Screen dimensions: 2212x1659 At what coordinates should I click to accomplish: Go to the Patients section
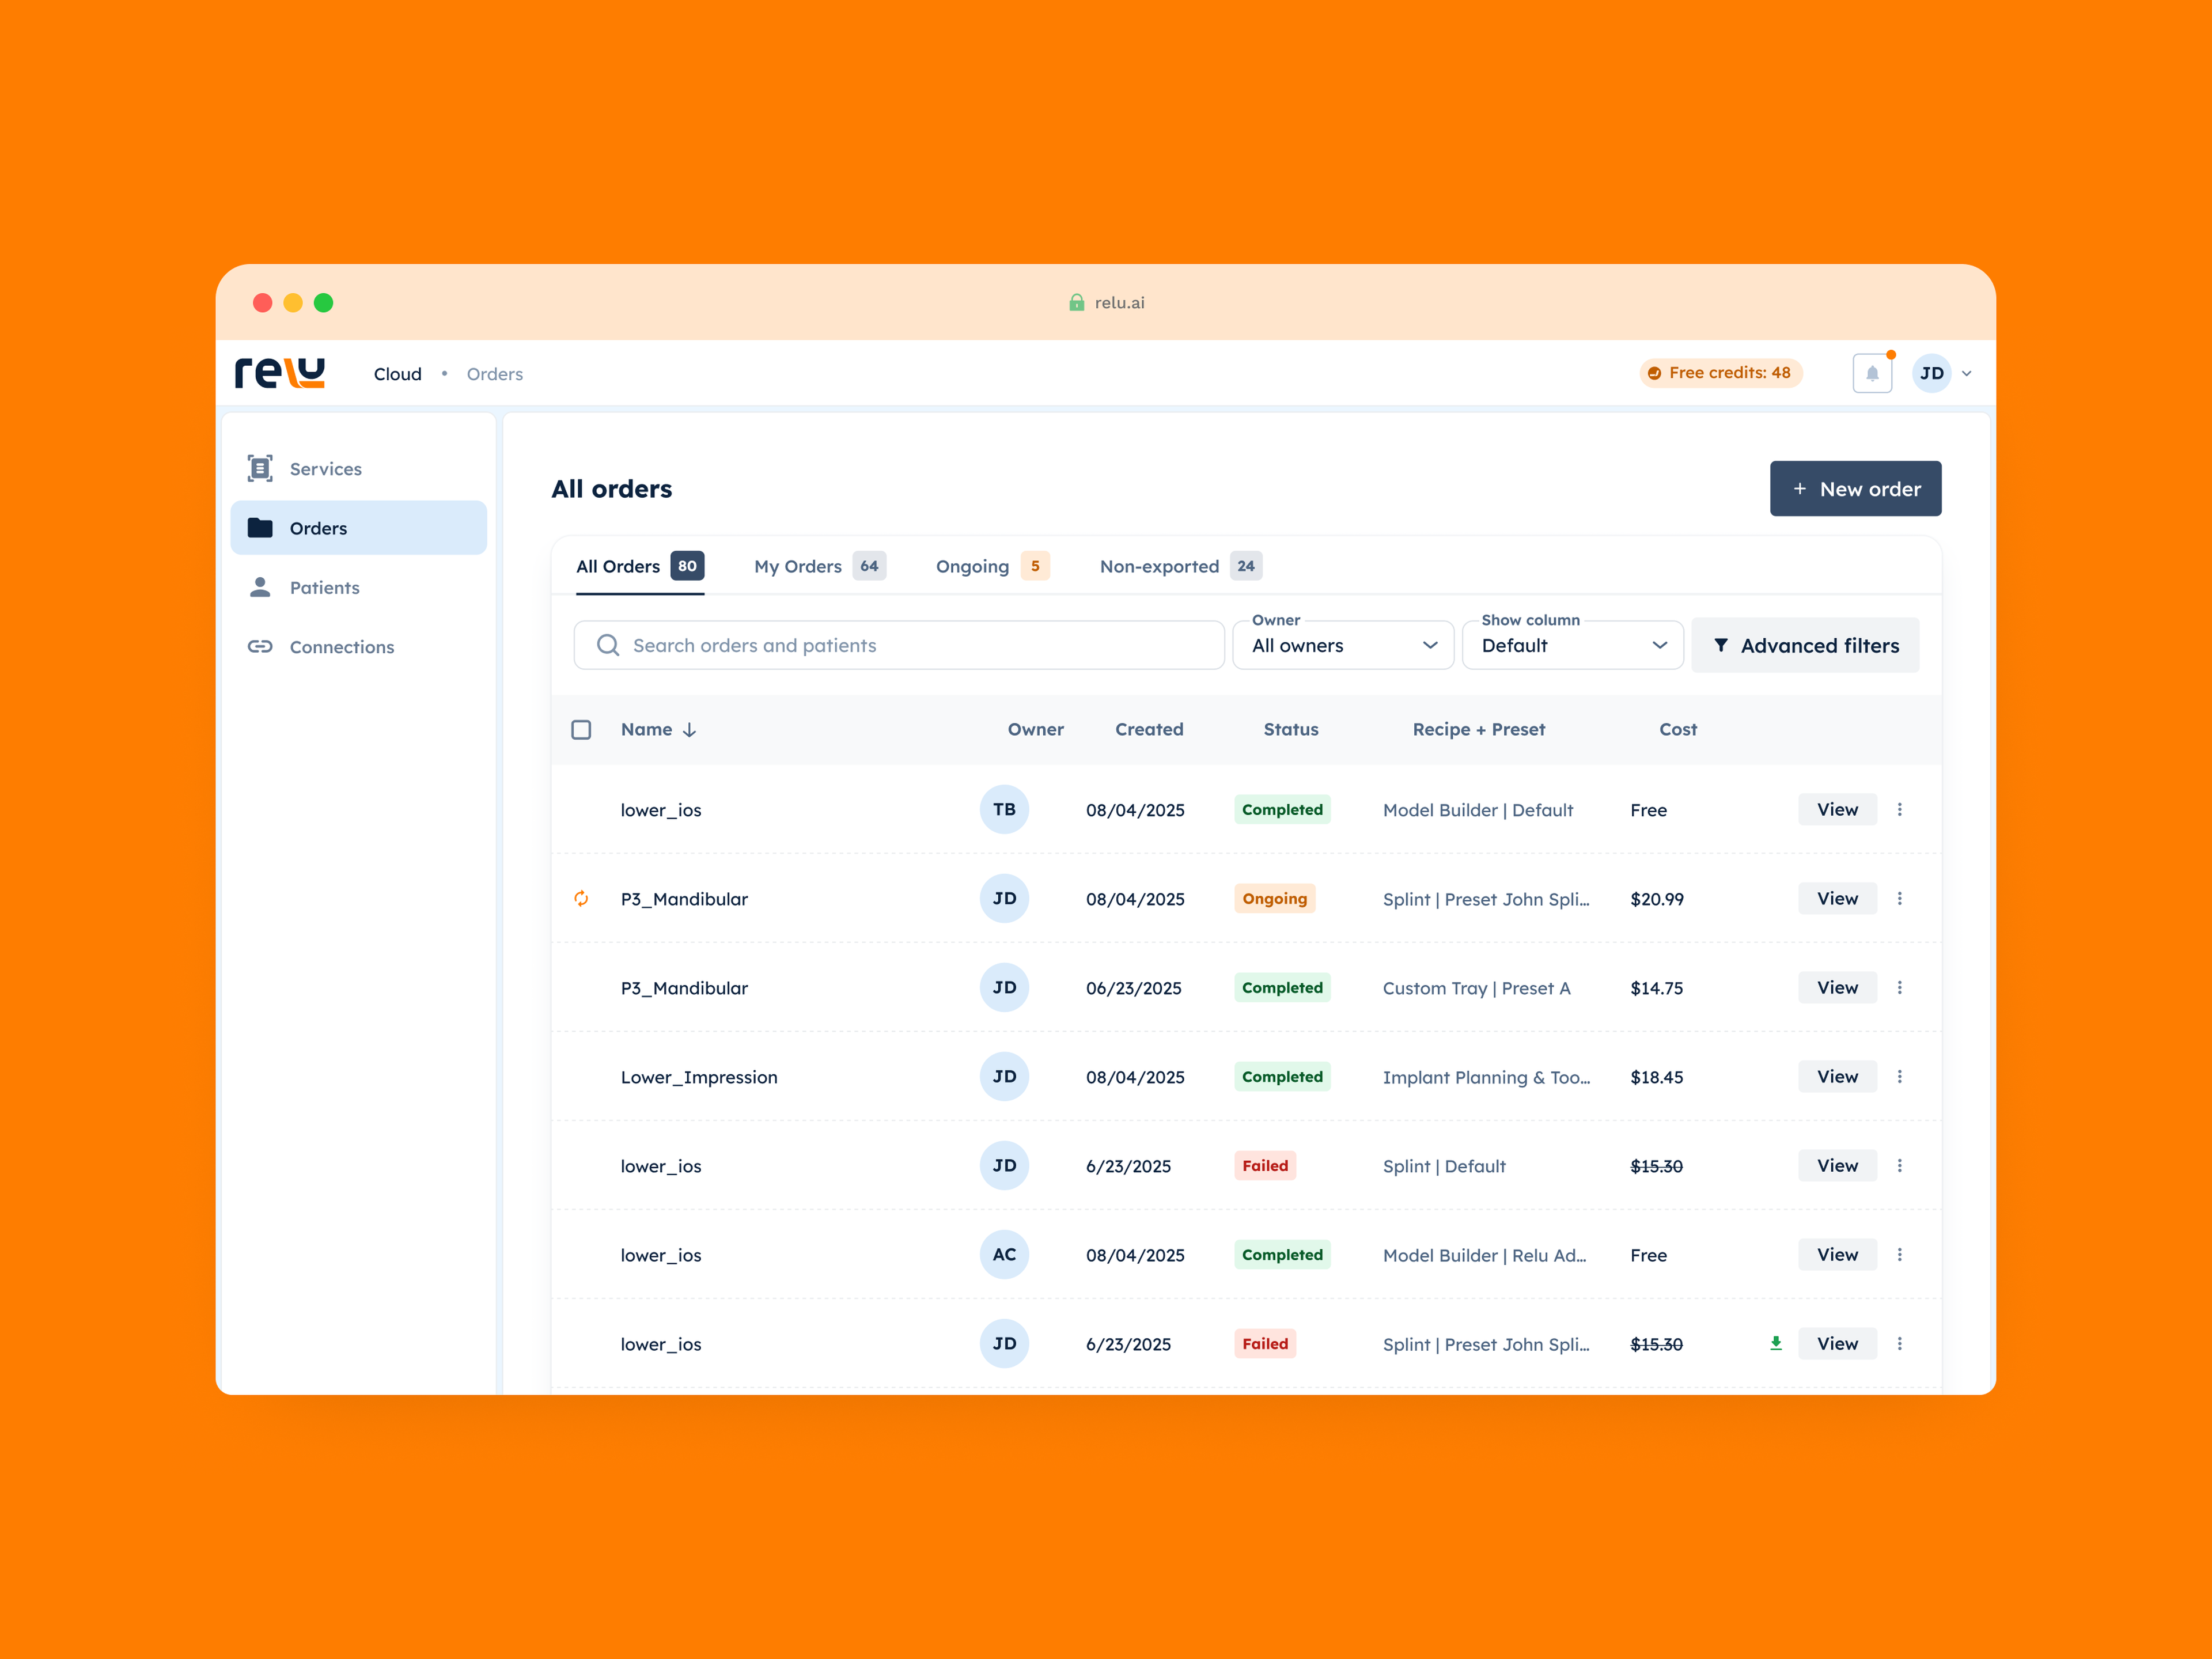pyautogui.click(x=324, y=588)
